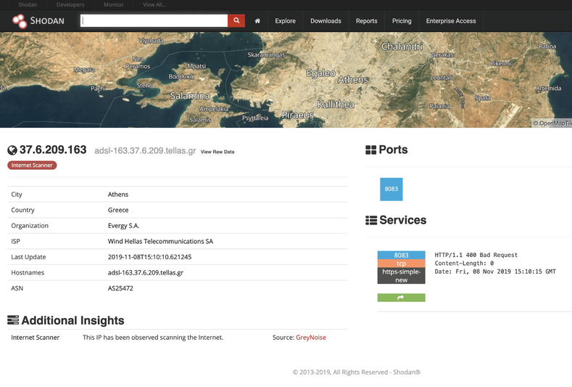The height and width of the screenshot is (387, 572).
Task: Click the Shodan logo icon
Action: point(20,21)
